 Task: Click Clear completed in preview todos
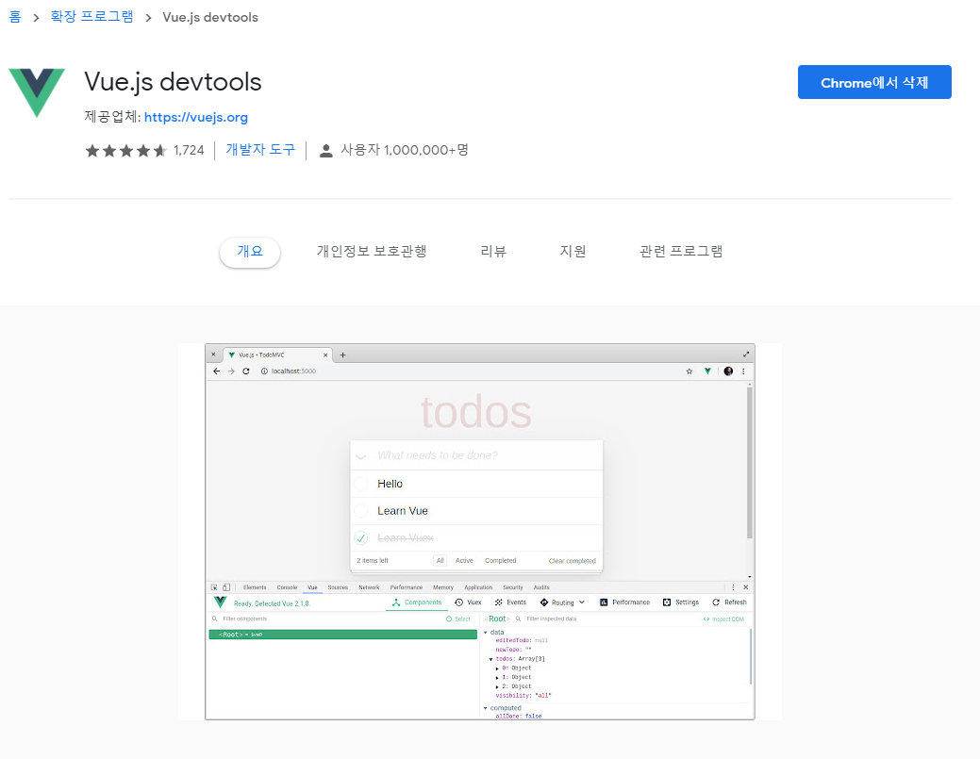pos(572,561)
